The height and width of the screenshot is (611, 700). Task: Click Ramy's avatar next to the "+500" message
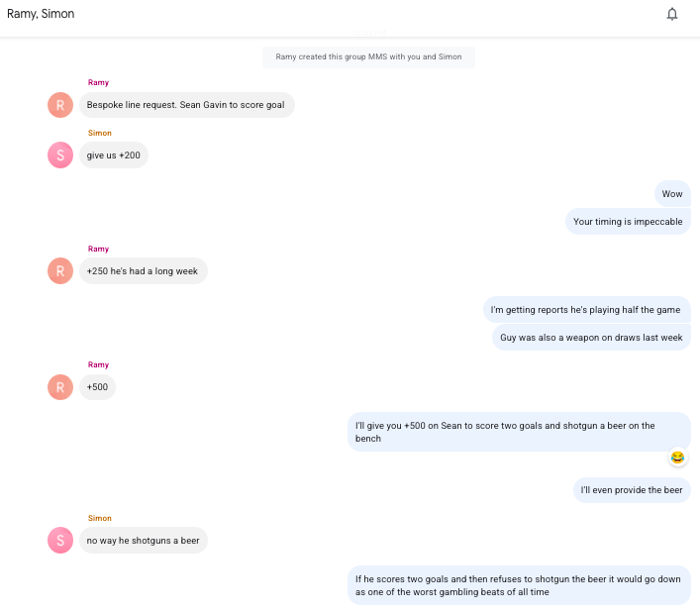60,387
